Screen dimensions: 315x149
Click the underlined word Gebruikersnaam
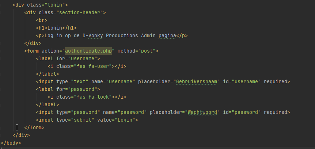click(x=197, y=81)
